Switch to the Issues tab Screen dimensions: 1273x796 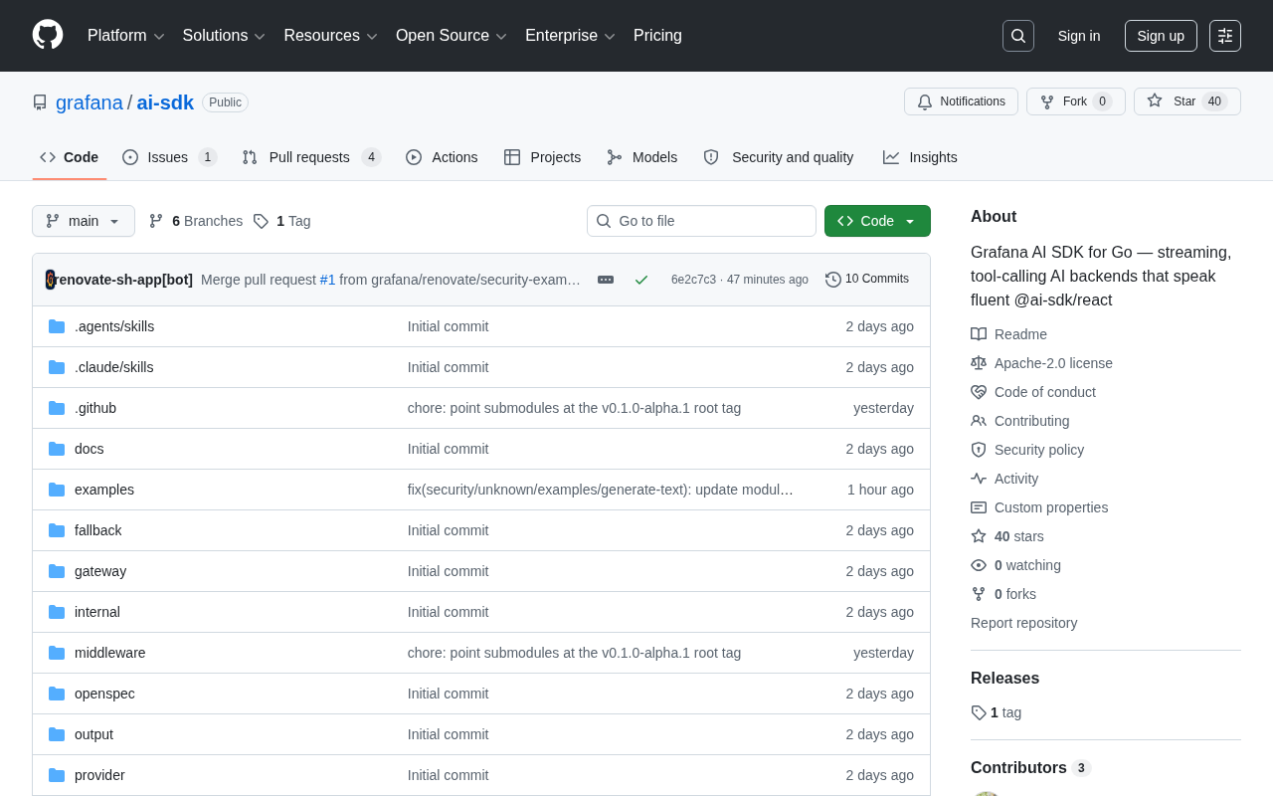point(169,157)
